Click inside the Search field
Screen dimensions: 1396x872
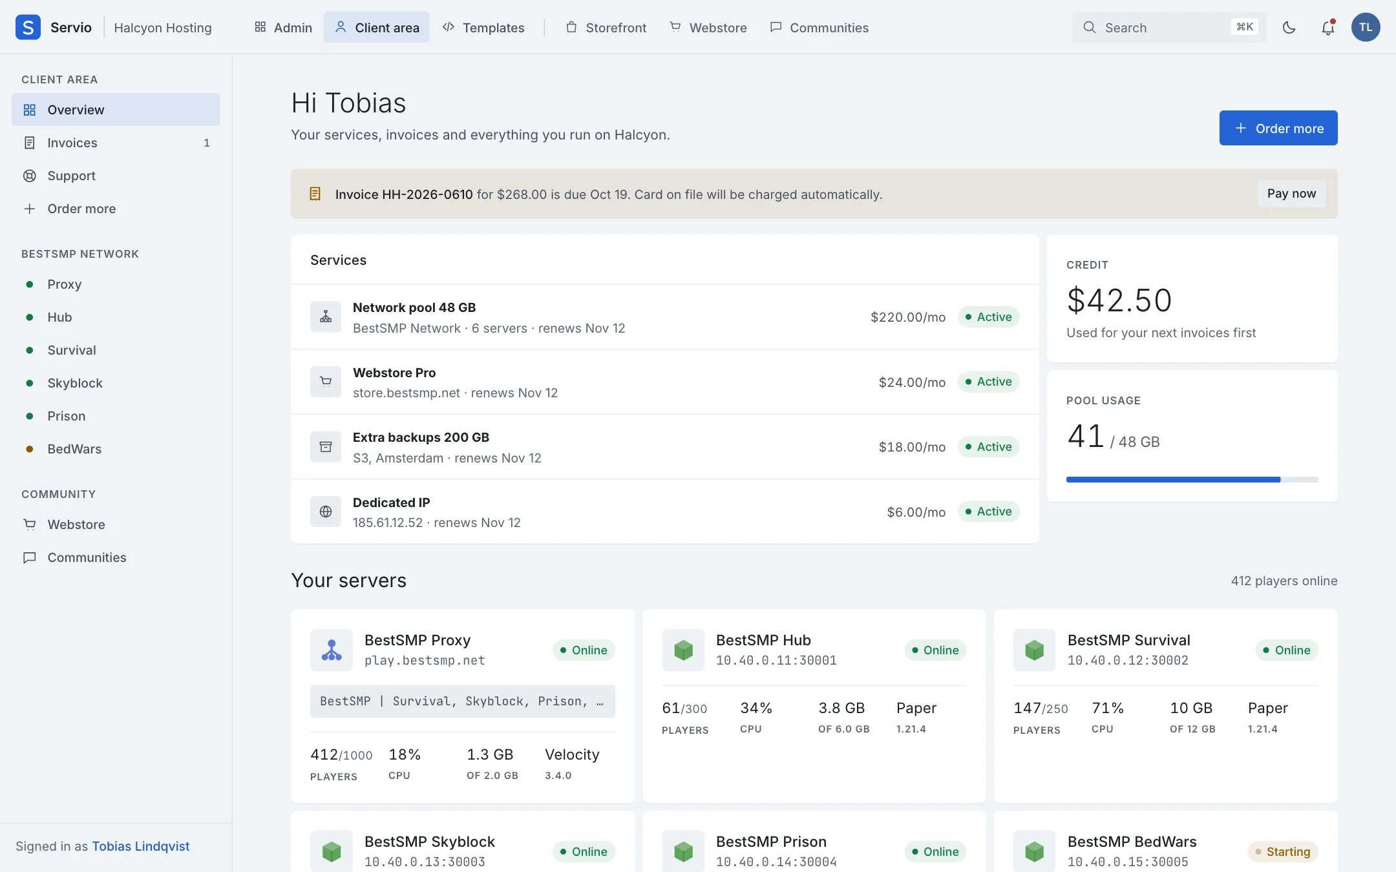point(1169,27)
